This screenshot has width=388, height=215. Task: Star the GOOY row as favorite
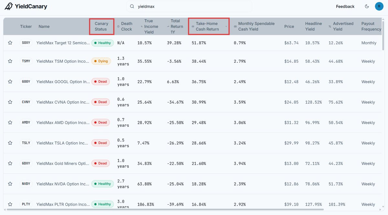[x=10, y=81]
